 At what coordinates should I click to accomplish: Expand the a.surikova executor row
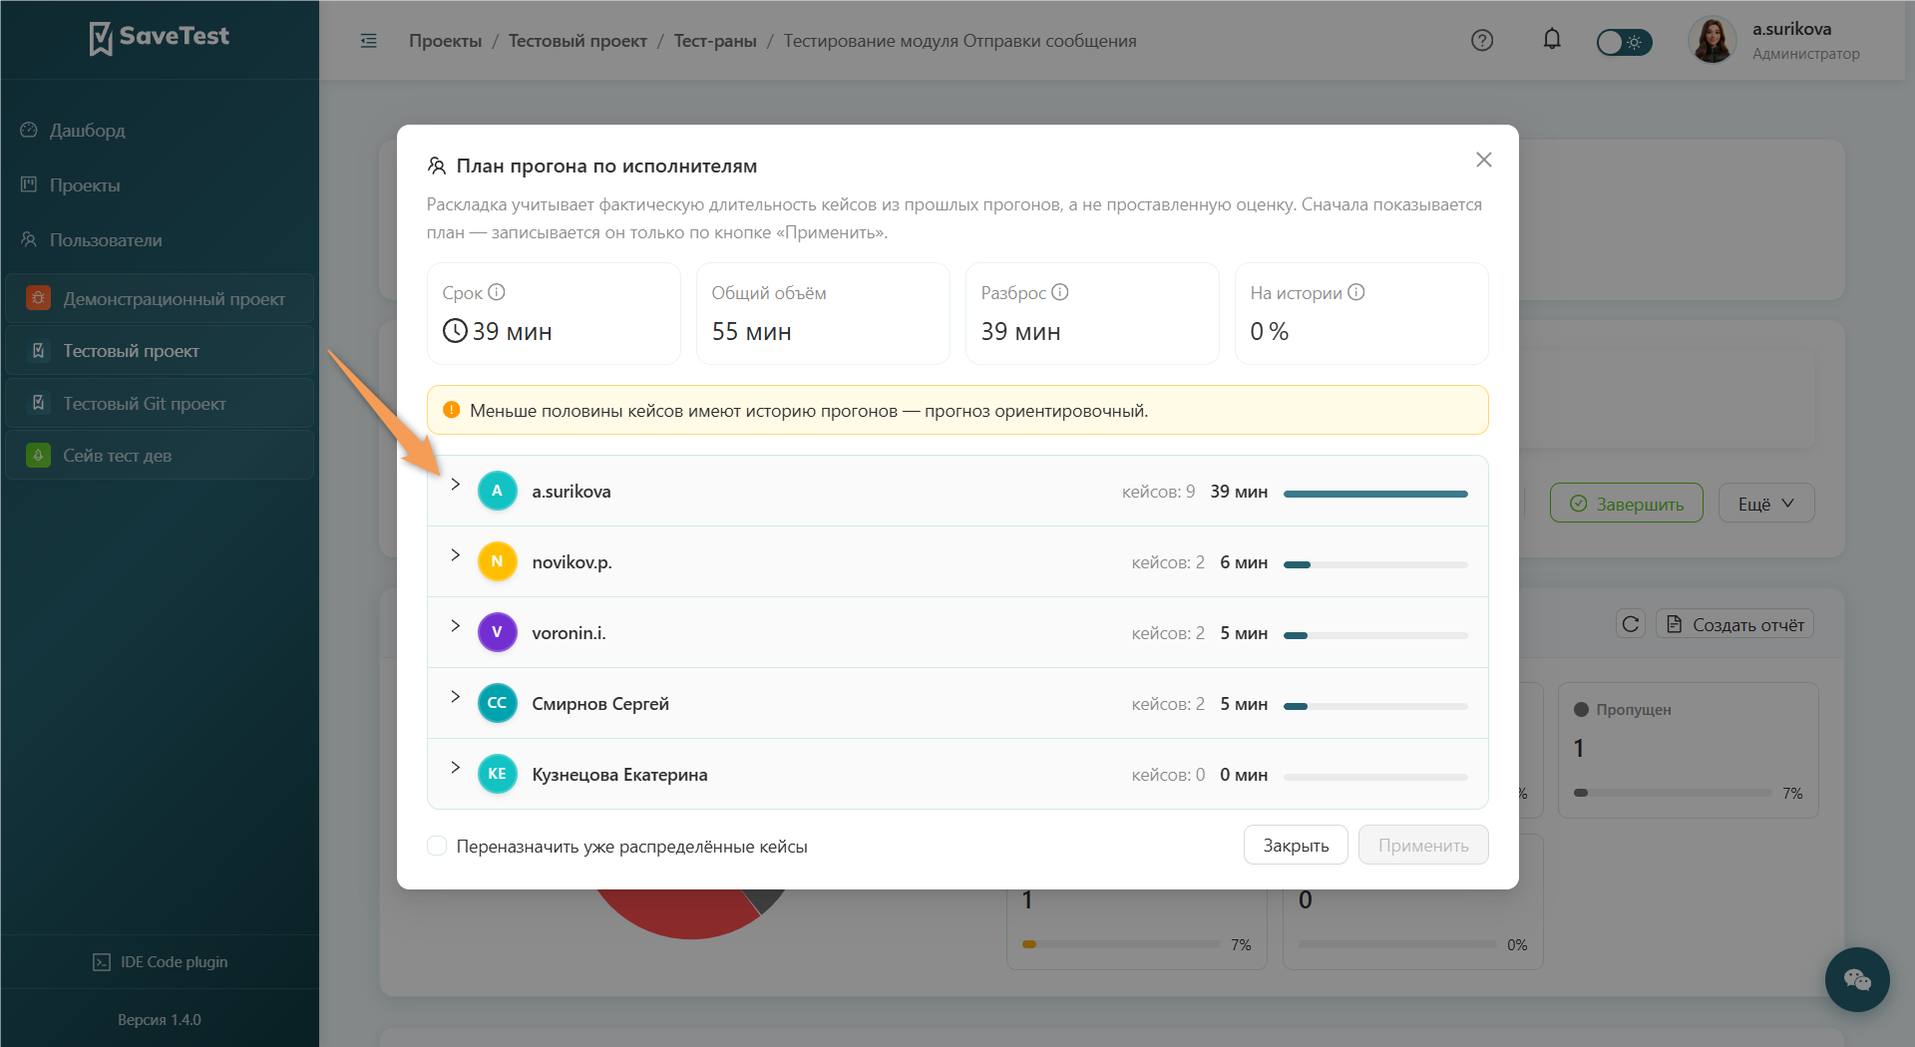[x=455, y=485]
